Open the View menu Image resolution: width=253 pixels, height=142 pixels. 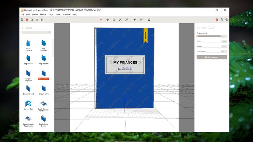[x=58, y=15]
